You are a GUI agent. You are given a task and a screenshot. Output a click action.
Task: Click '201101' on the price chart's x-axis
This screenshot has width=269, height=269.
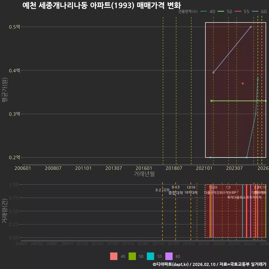point(83,168)
